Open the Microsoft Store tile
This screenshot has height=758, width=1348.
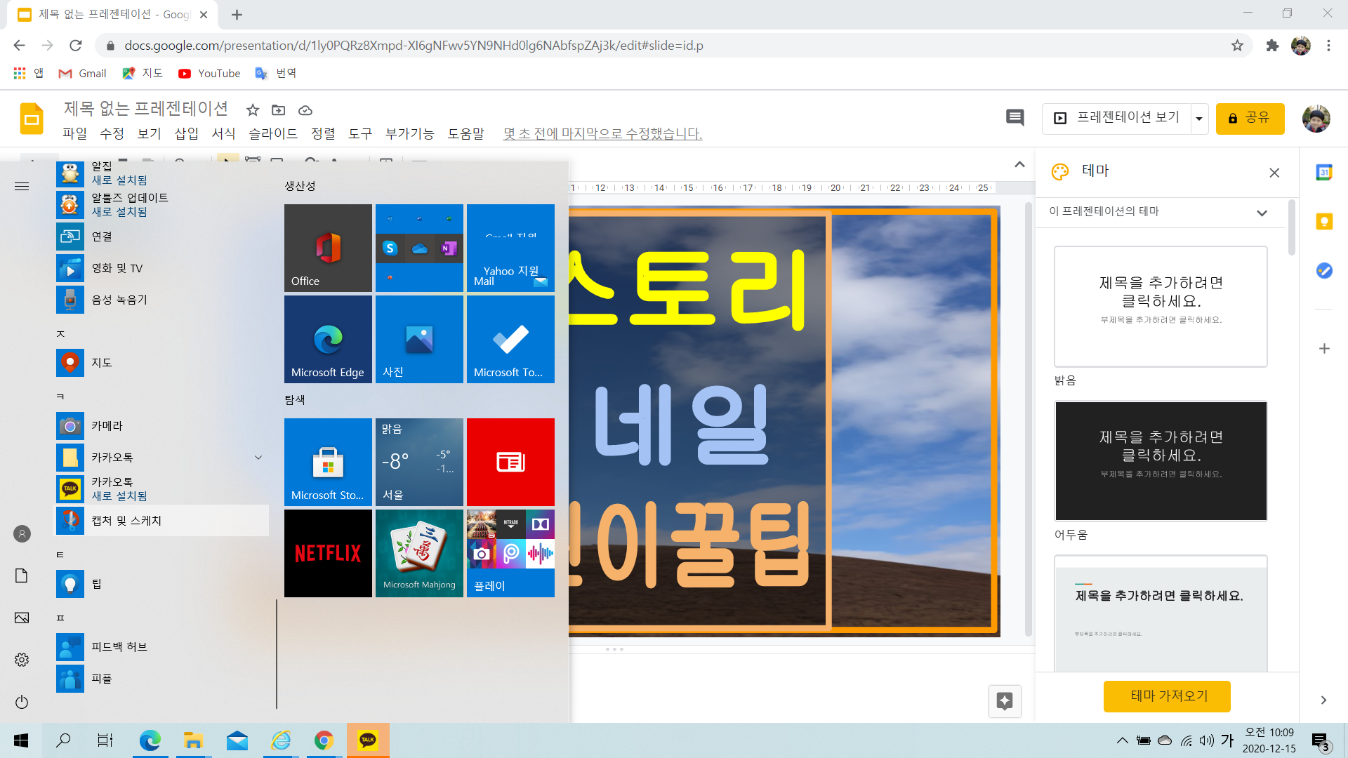click(x=328, y=462)
